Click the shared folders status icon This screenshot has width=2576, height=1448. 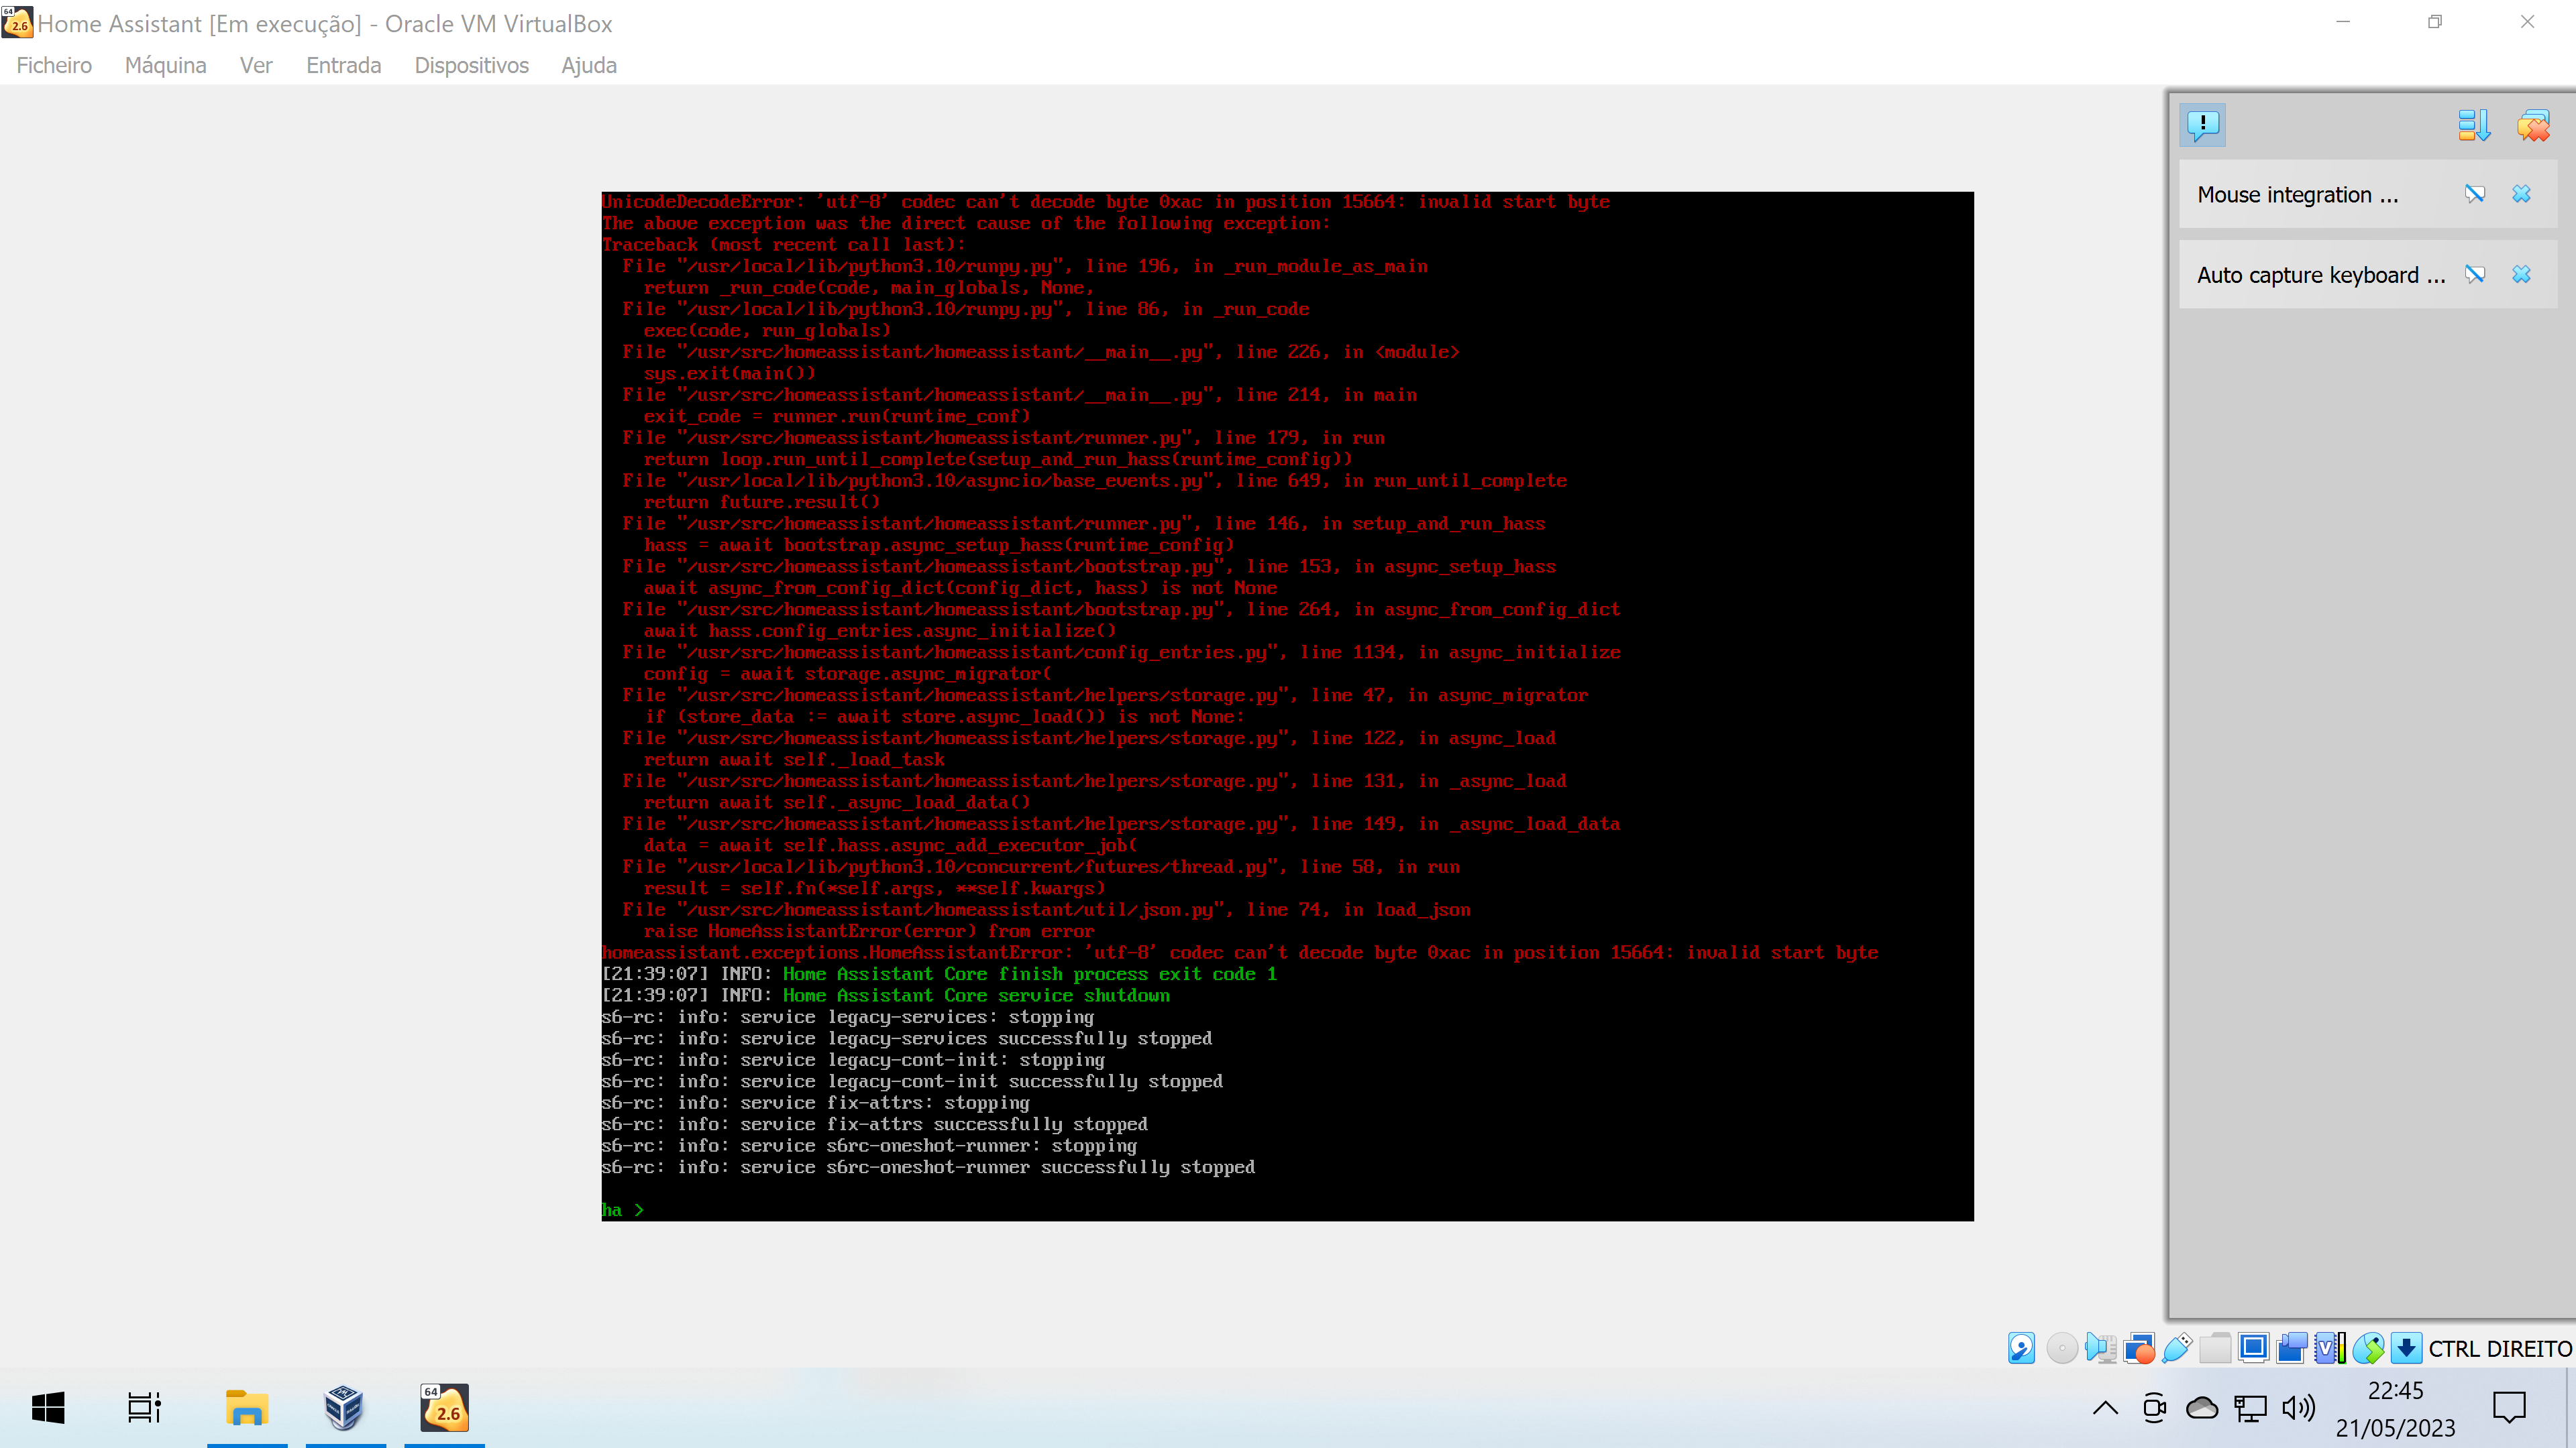2215,1348
